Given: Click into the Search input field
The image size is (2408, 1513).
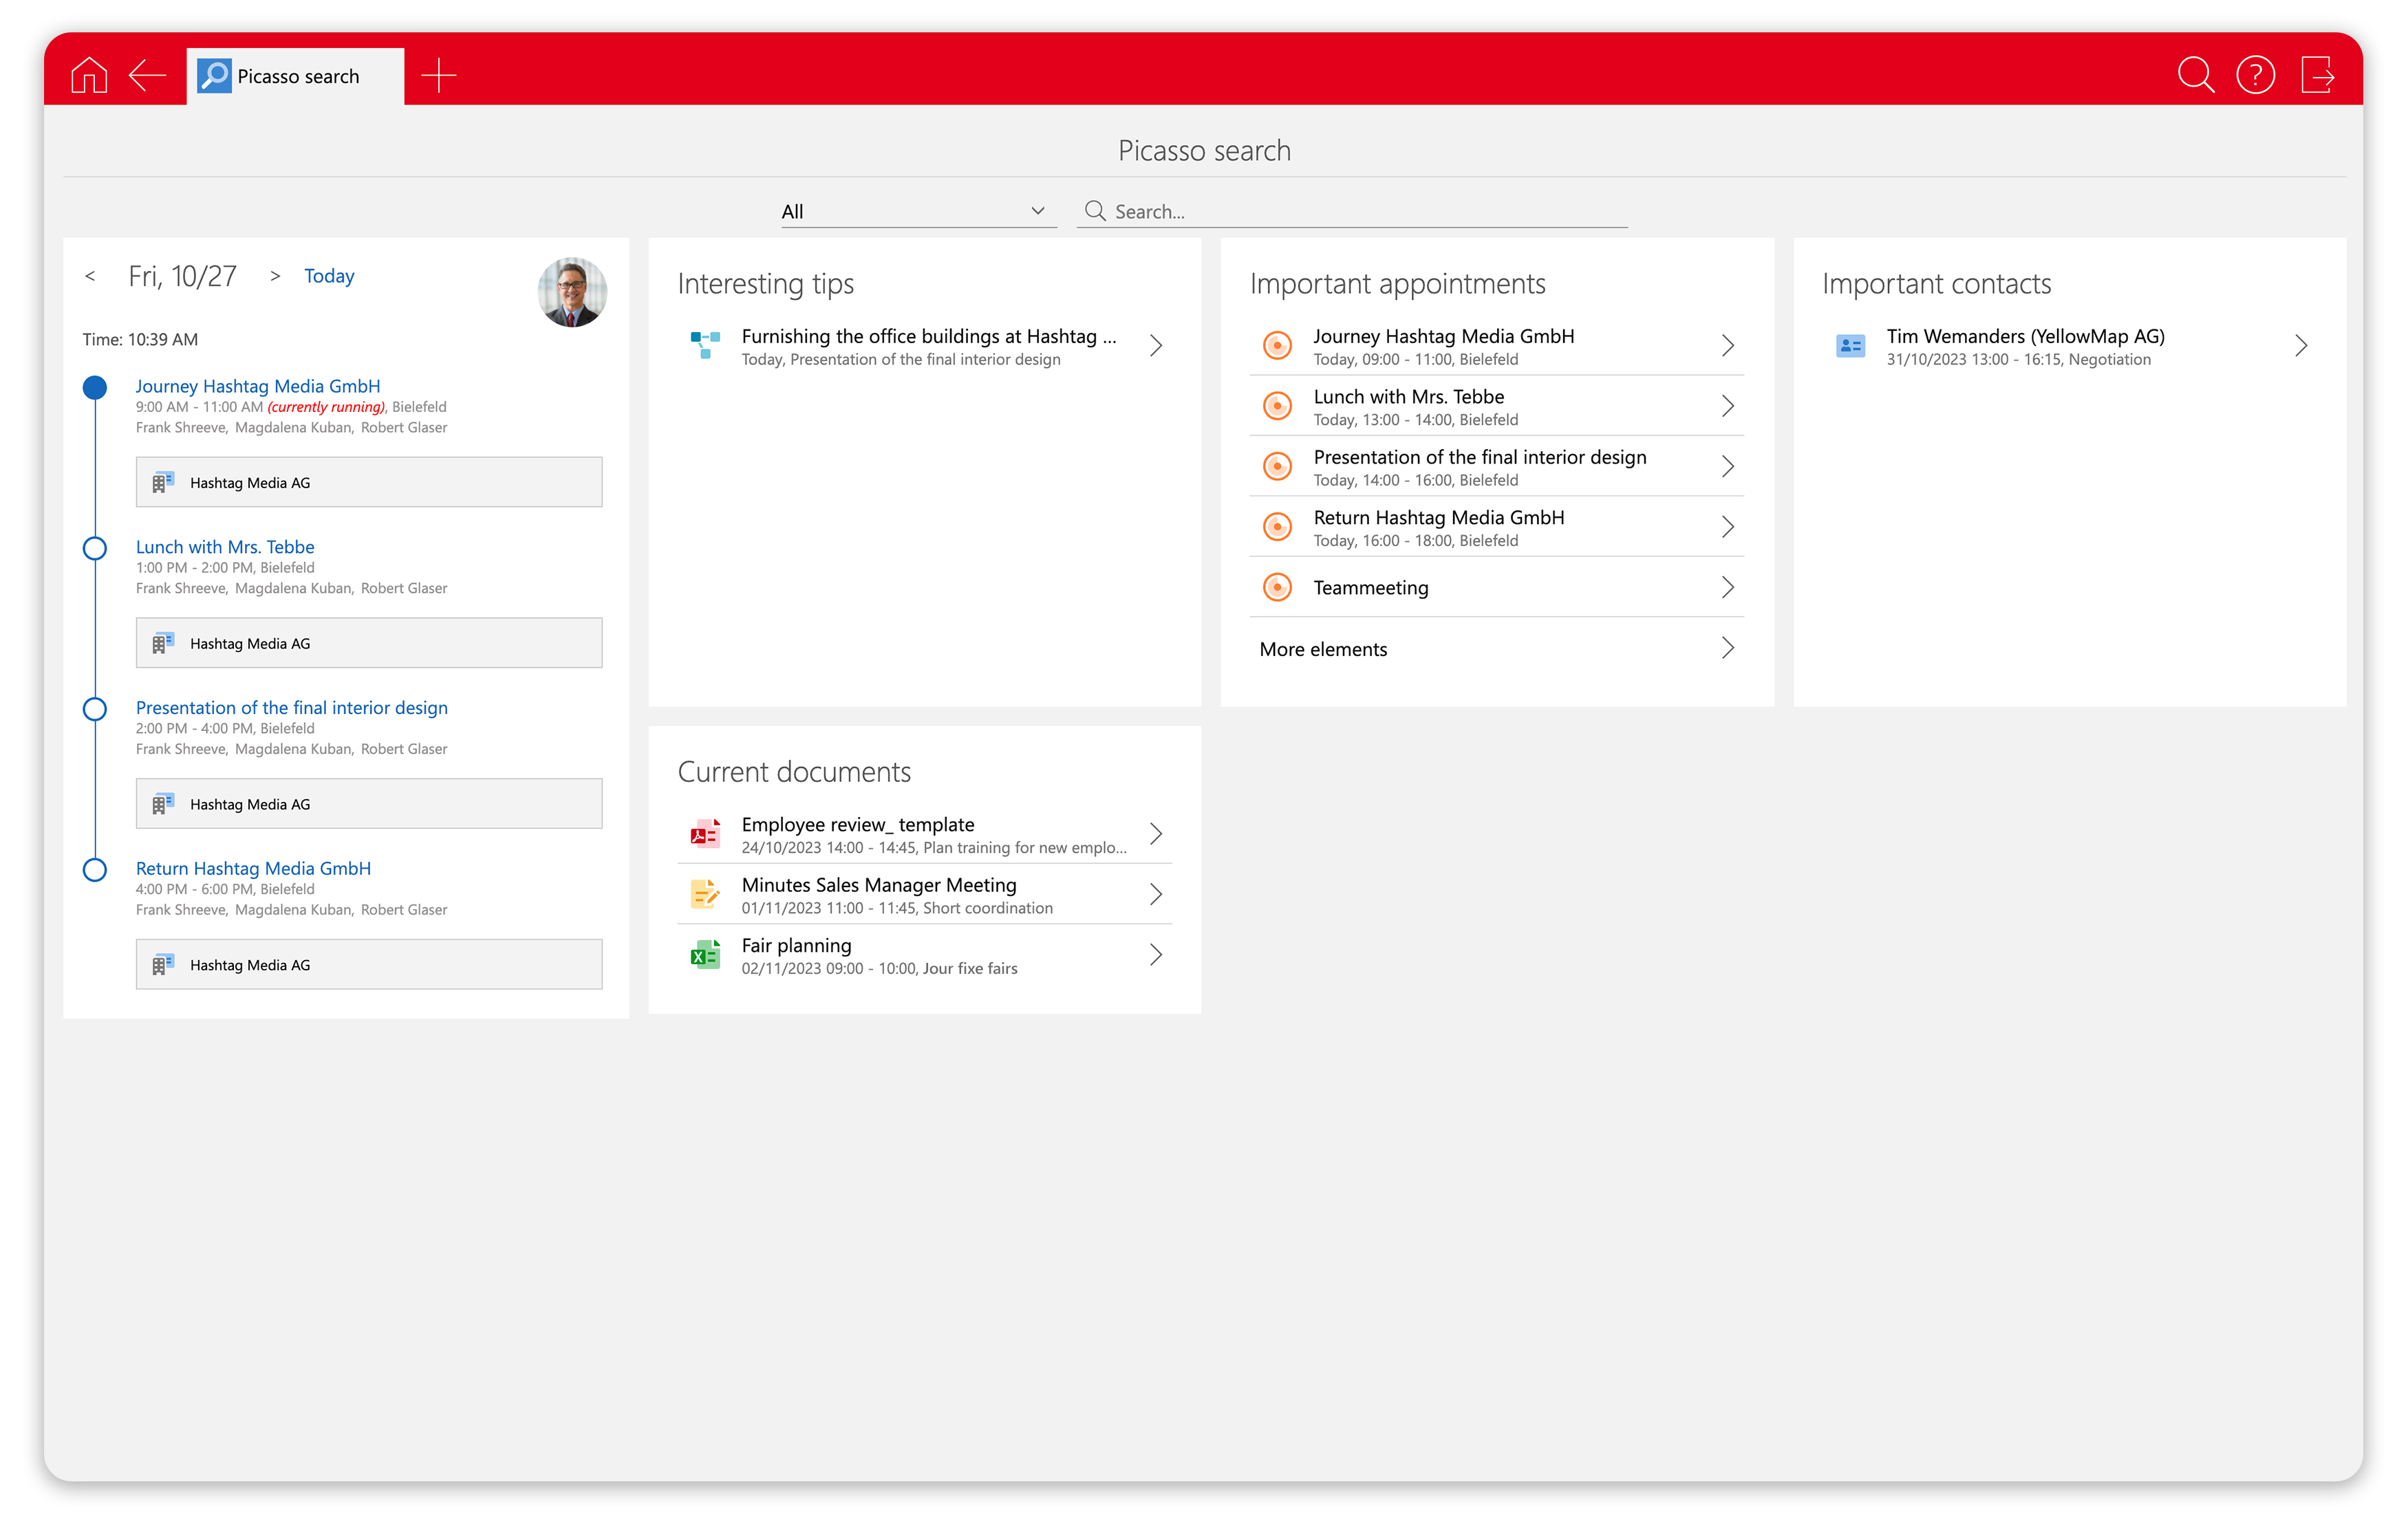Looking at the screenshot, I should pyautogui.click(x=1350, y=211).
